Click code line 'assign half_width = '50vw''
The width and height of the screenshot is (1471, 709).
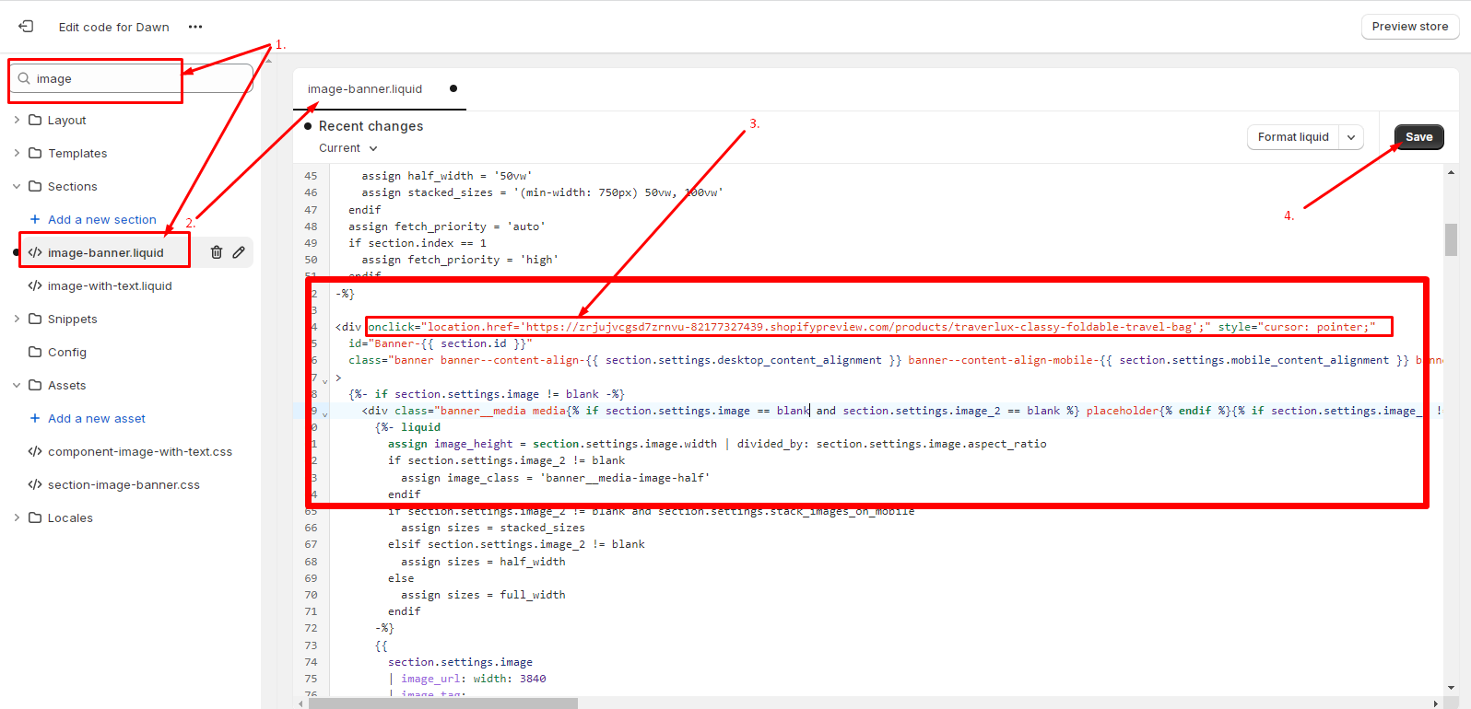point(447,176)
